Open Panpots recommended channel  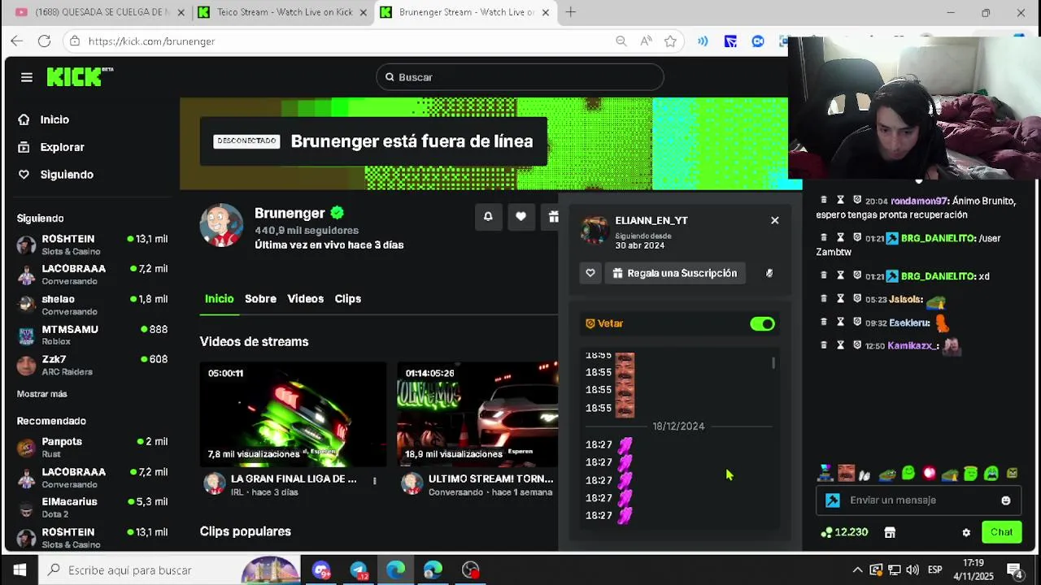(92, 447)
